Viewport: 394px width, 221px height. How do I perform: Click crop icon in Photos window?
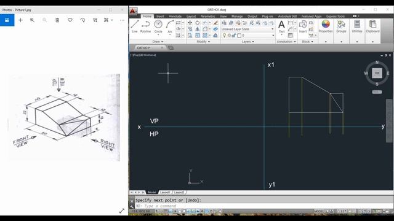pyautogui.click(x=95, y=20)
